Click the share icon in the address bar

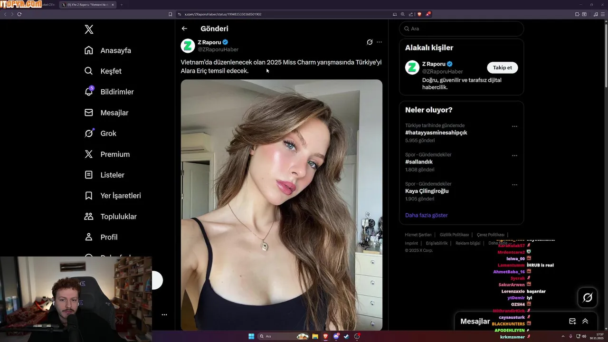411,14
